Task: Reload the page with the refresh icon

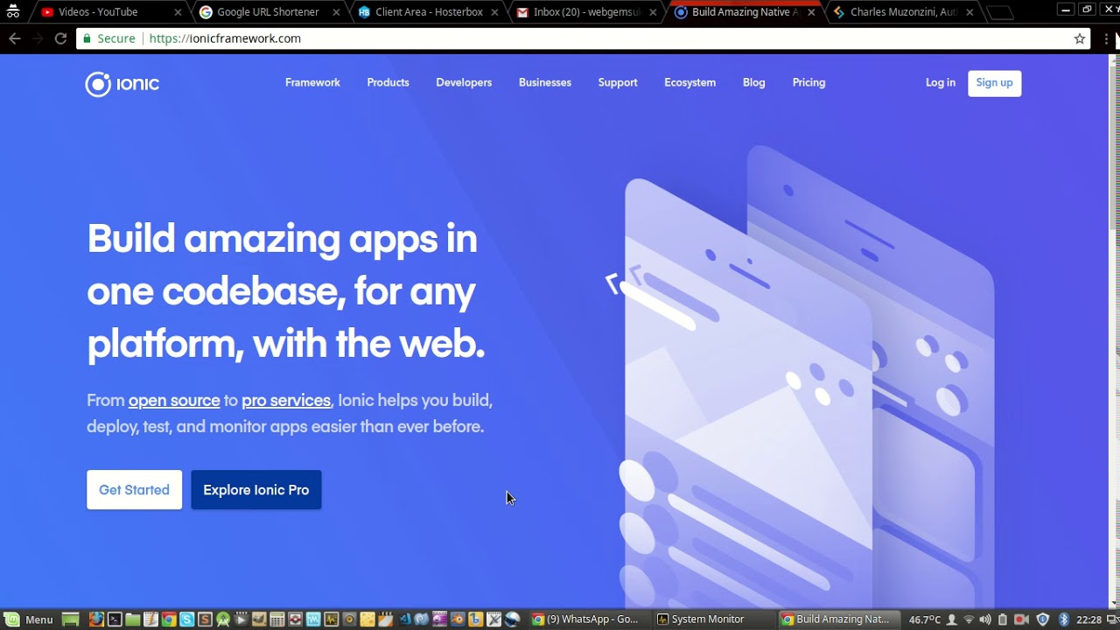Action: point(60,38)
